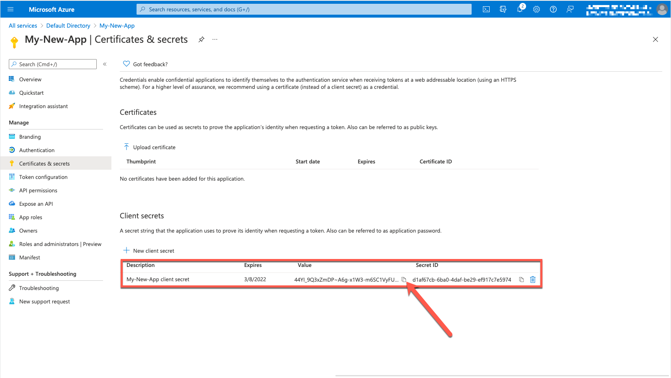Click the Authentication icon in sidebar
Screen dimensions: 671x378
[x=12, y=150]
